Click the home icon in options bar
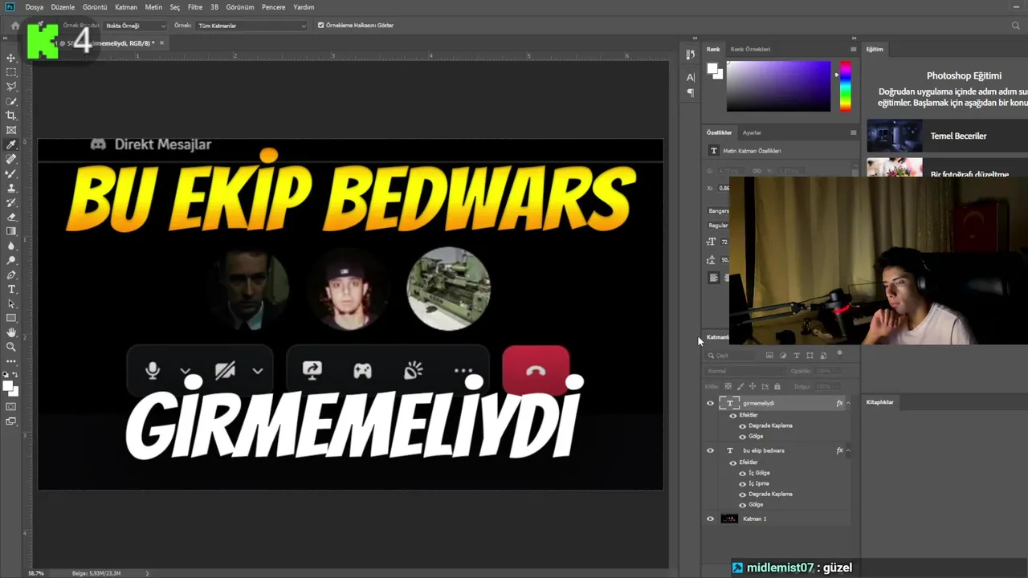Screen dimensions: 1028x578 coord(14,26)
